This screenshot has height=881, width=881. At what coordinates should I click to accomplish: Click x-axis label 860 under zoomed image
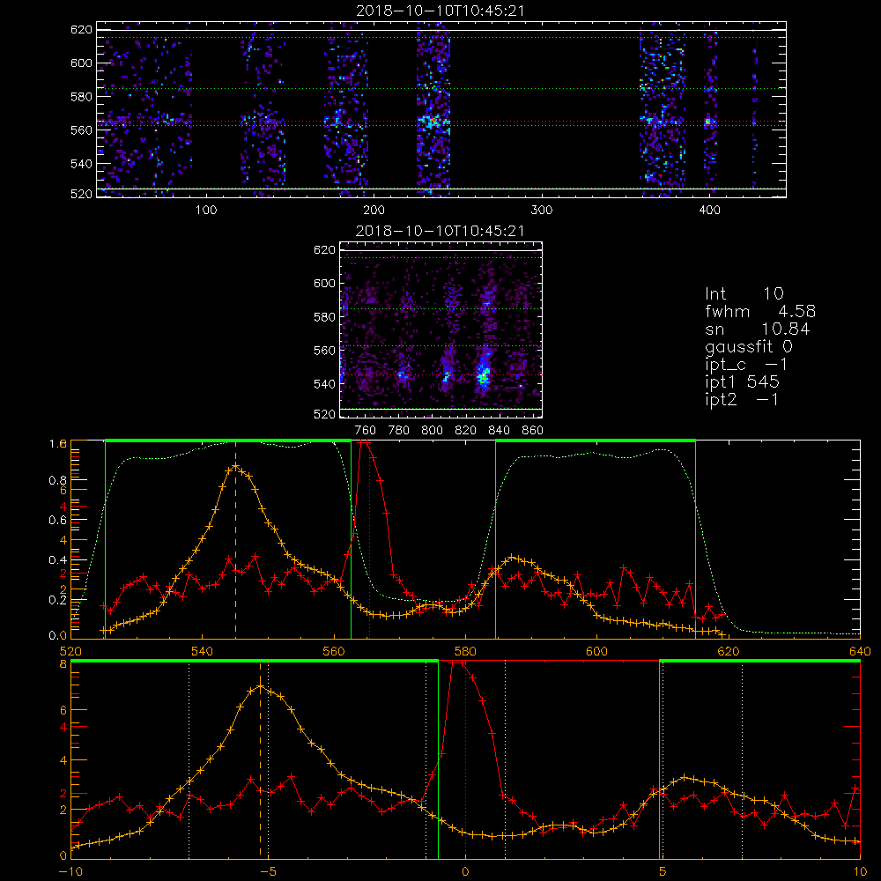point(533,431)
